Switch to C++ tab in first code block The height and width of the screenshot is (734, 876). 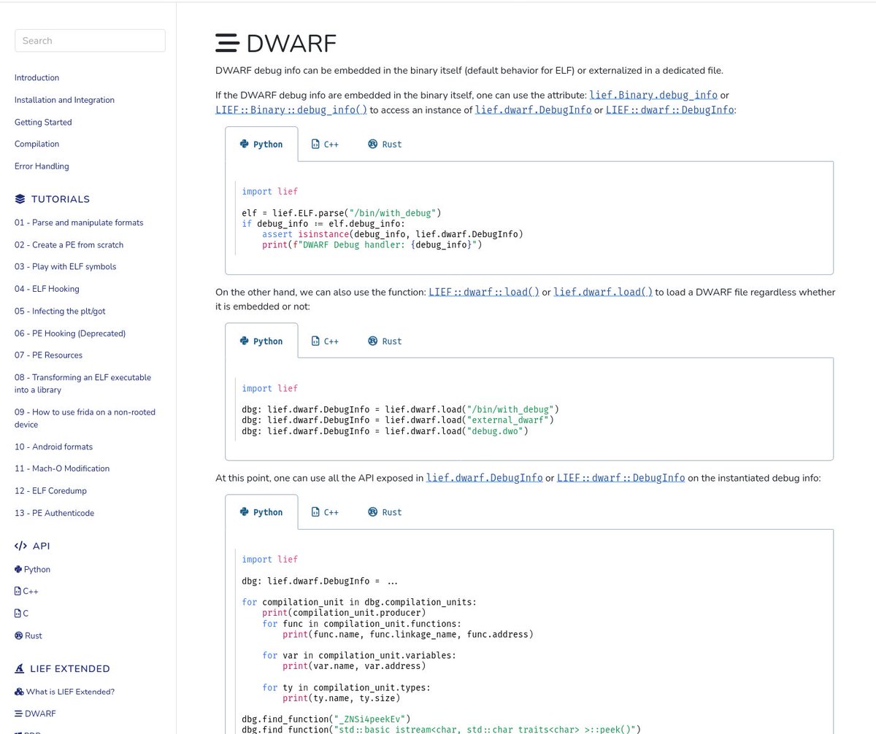(x=326, y=144)
